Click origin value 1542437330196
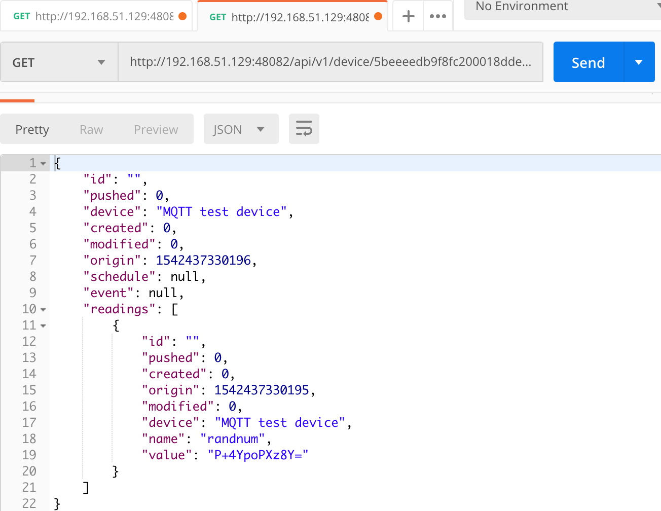Screen dimensions: 661x511 coord(203,260)
